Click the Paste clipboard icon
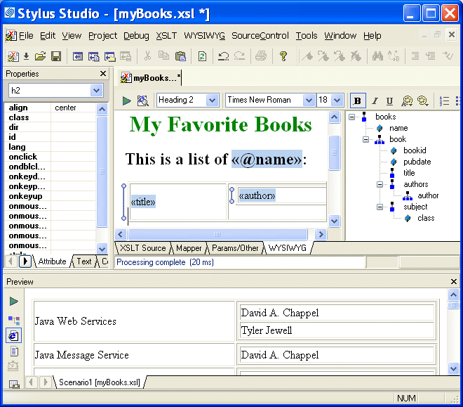Screen dimensions: 463x407 (x=180, y=56)
